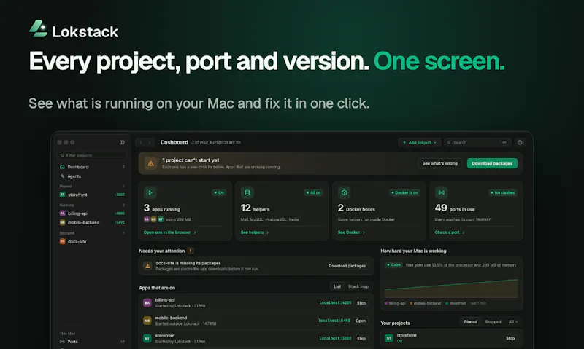Switch to List view of apps

click(x=337, y=286)
